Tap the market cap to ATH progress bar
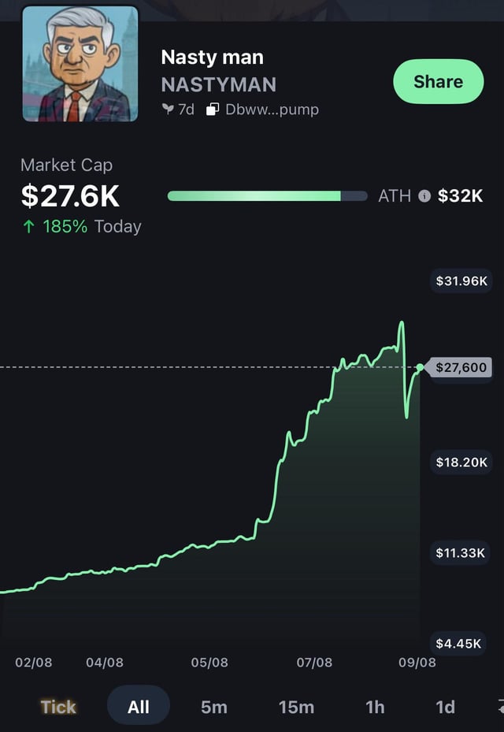504x732 pixels. tap(267, 196)
